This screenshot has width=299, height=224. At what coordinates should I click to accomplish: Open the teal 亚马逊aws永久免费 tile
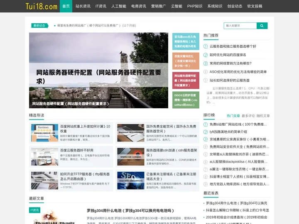coord(186,41)
